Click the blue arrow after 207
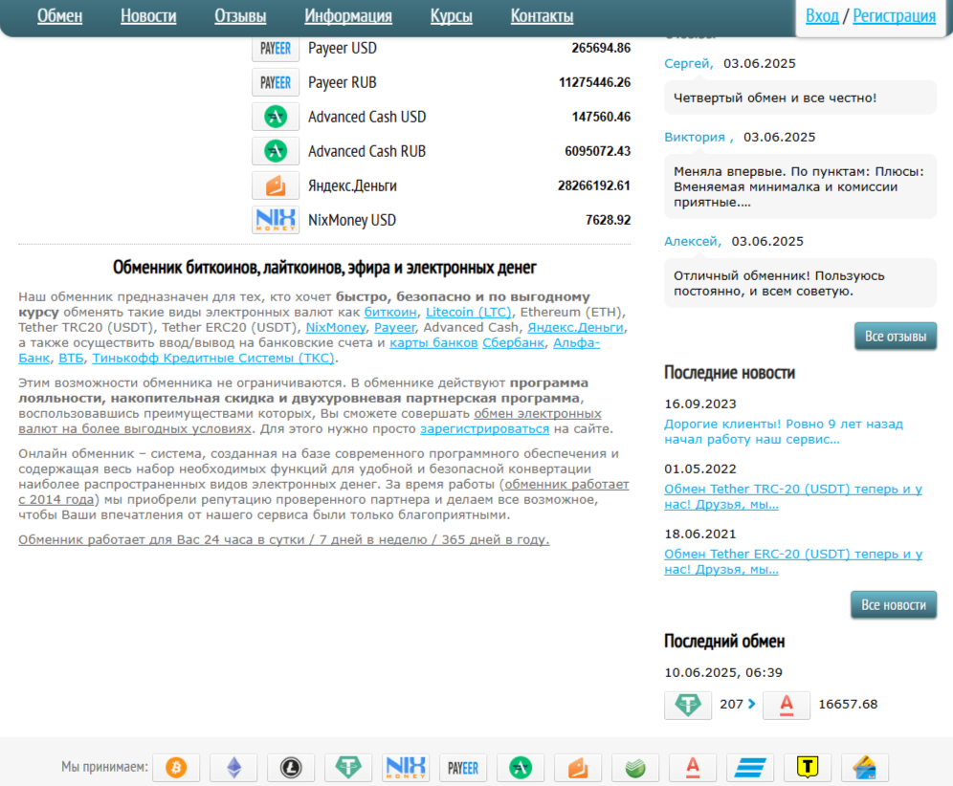Image resolution: width=953 pixels, height=786 pixels. pos(752,704)
